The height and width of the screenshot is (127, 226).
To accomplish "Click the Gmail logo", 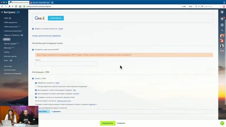I will [x=40, y=18].
